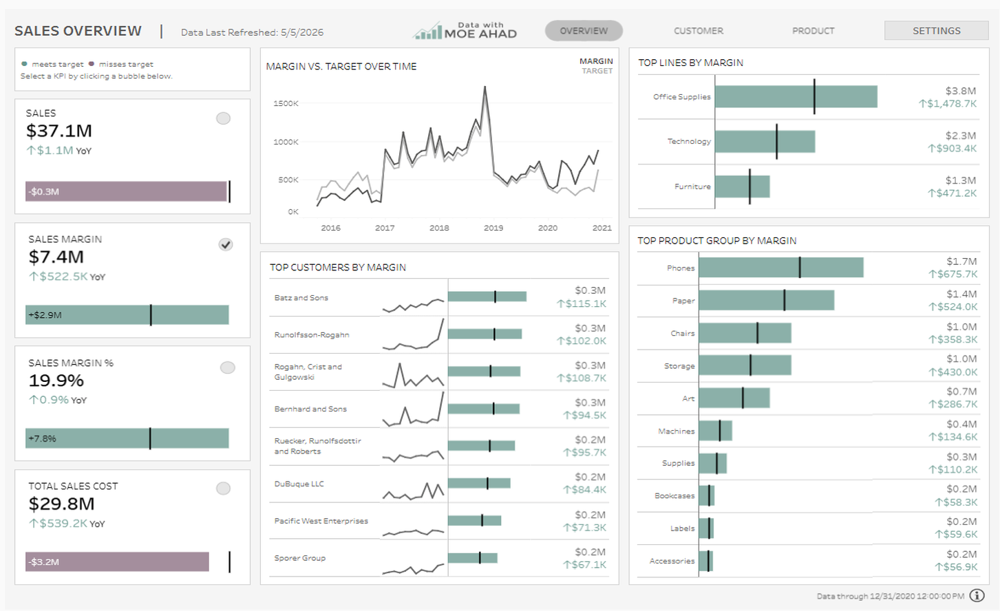Click the Sales value "$37.1M"

click(x=59, y=131)
